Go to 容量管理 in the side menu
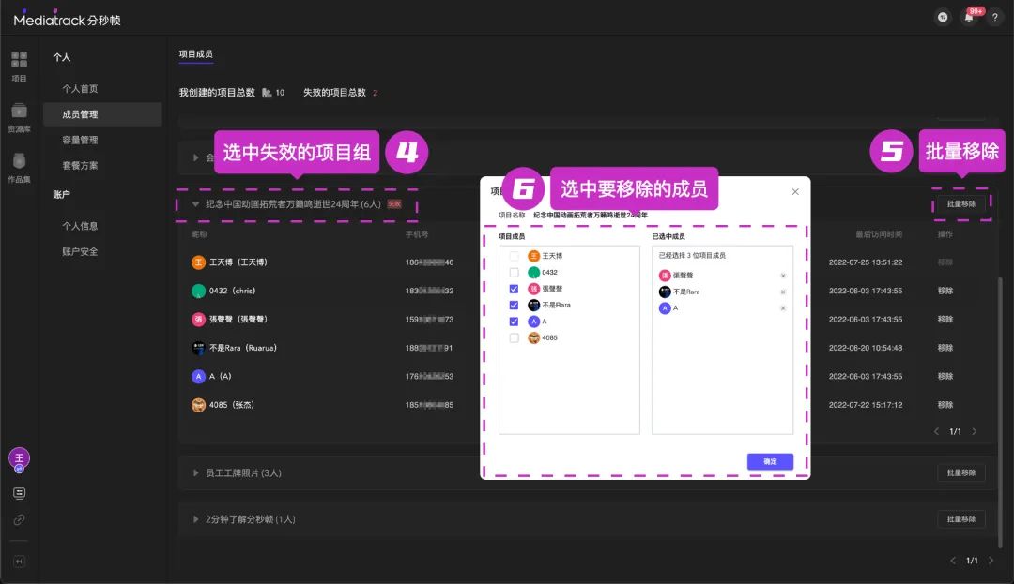This screenshot has width=1014, height=584. 80,140
